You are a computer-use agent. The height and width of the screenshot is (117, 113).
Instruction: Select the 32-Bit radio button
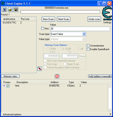pyautogui.click(x=63, y=49)
